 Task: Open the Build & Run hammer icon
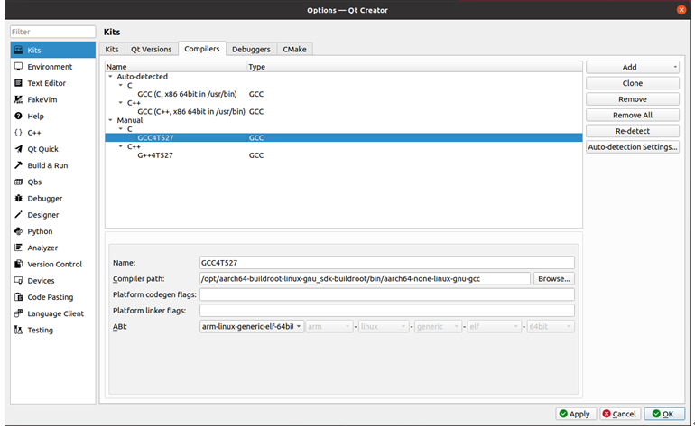(18, 165)
